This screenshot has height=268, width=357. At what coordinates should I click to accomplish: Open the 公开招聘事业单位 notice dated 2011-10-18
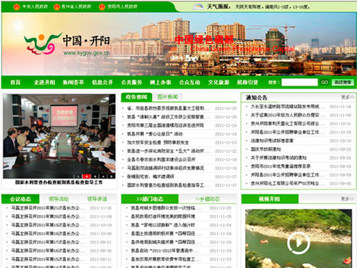[x=288, y=132]
